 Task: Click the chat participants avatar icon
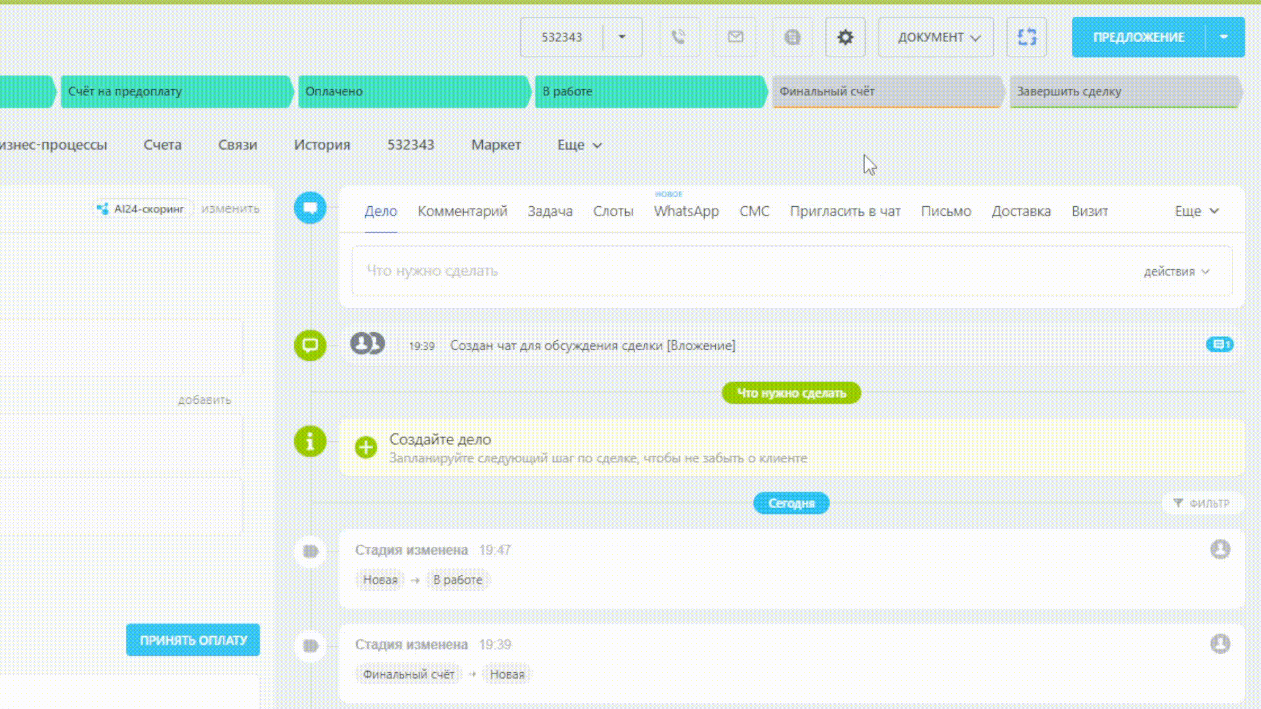coord(367,343)
